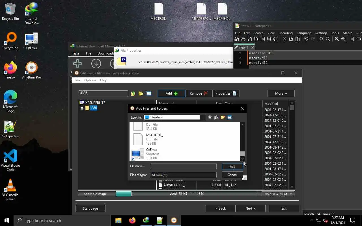Click the Used 78 MB capacity bar
This screenshot has height=226, width=362.
[186, 194]
